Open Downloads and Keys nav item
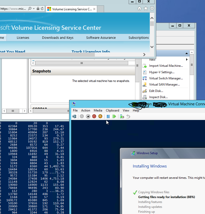Viewport: 205px width, 214px height. coord(58,38)
